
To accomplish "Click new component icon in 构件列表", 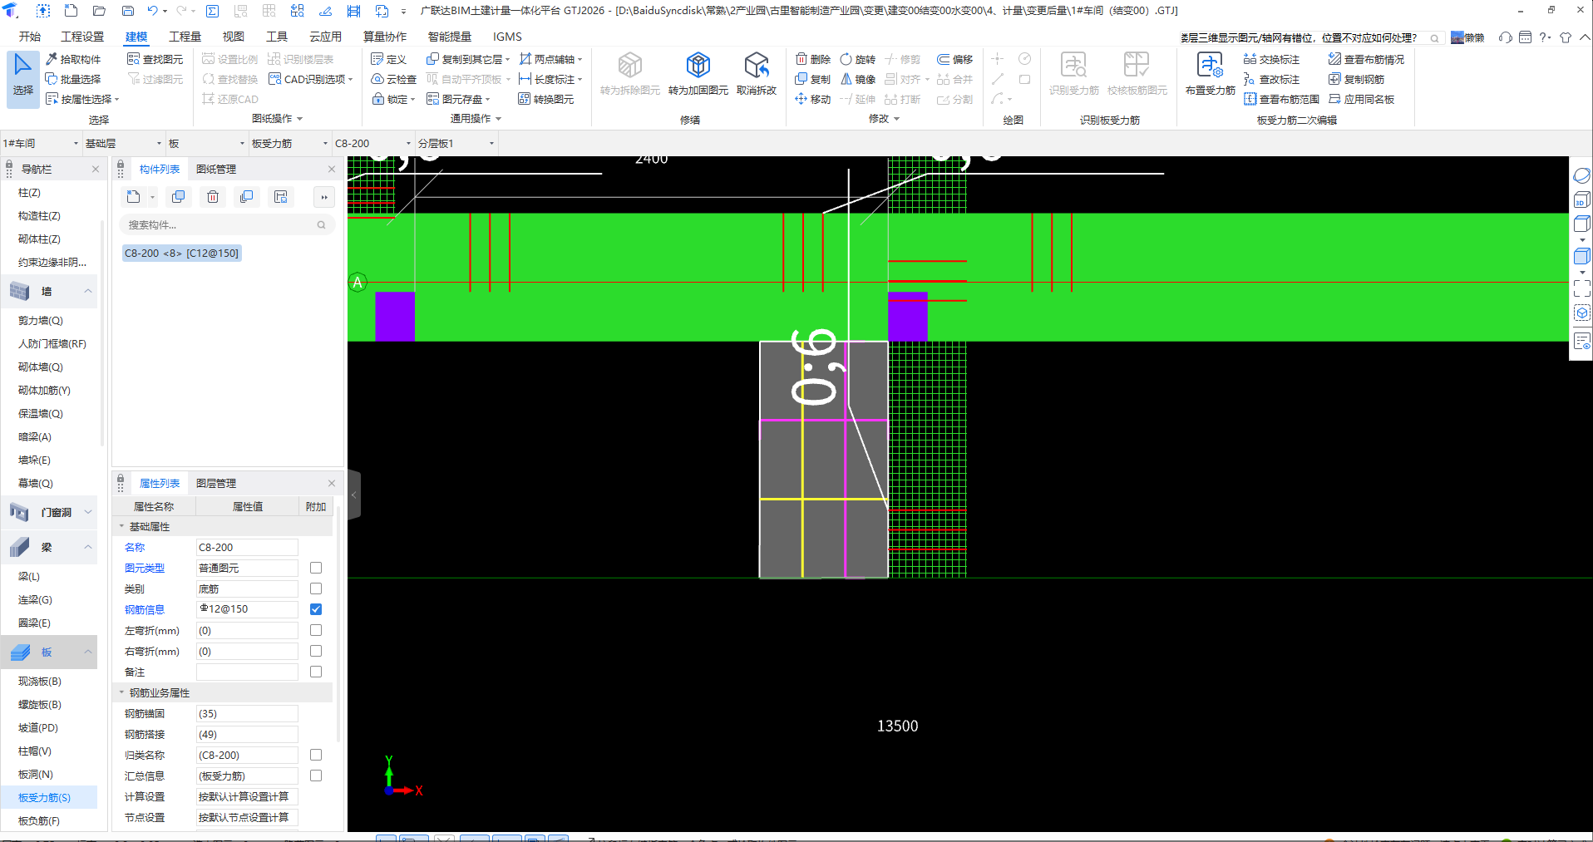I will (x=134, y=197).
